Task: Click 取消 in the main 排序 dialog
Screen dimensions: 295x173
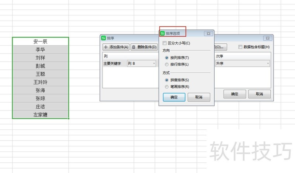Action: pos(260,94)
